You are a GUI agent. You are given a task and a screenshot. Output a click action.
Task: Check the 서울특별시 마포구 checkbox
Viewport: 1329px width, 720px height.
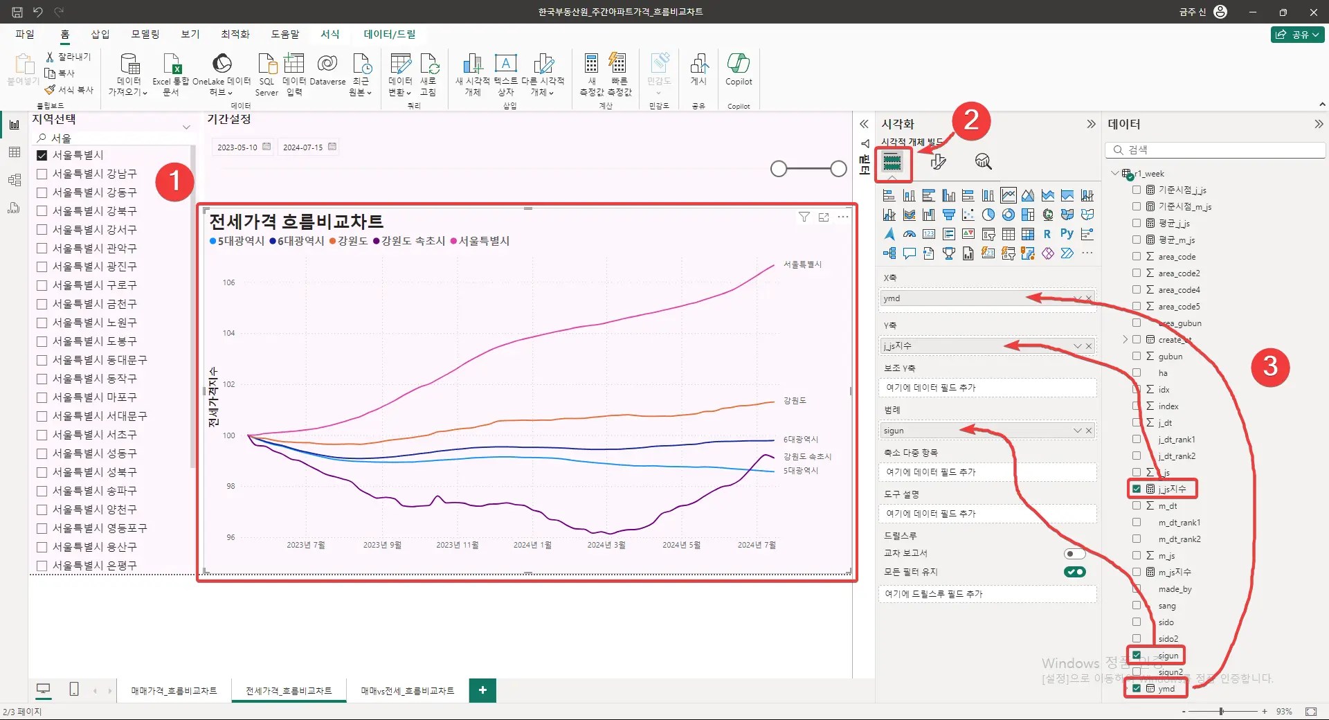[42, 397]
